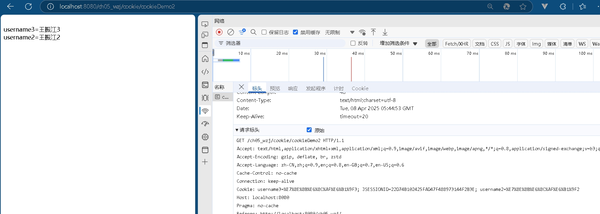The width and height of the screenshot is (600, 214).
Task: Open the Elements panel code icon
Action: [x=205, y=72]
